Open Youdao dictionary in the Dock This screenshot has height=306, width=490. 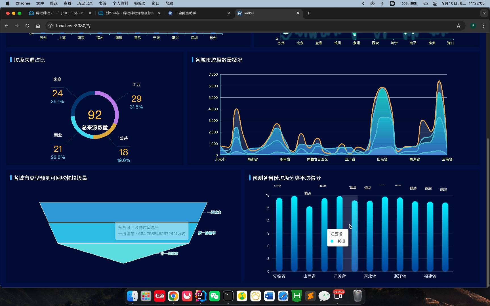pos(159,296)
